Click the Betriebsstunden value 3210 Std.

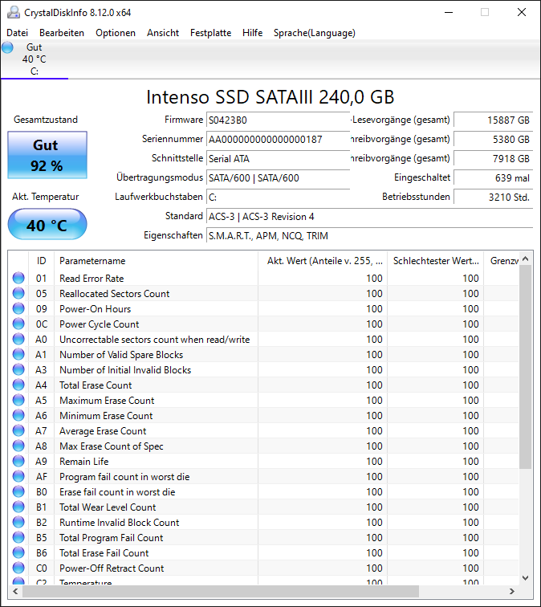click(x=494, y=197)
